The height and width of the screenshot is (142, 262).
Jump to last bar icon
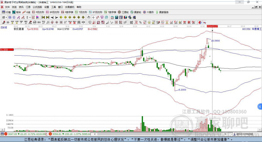48,17
